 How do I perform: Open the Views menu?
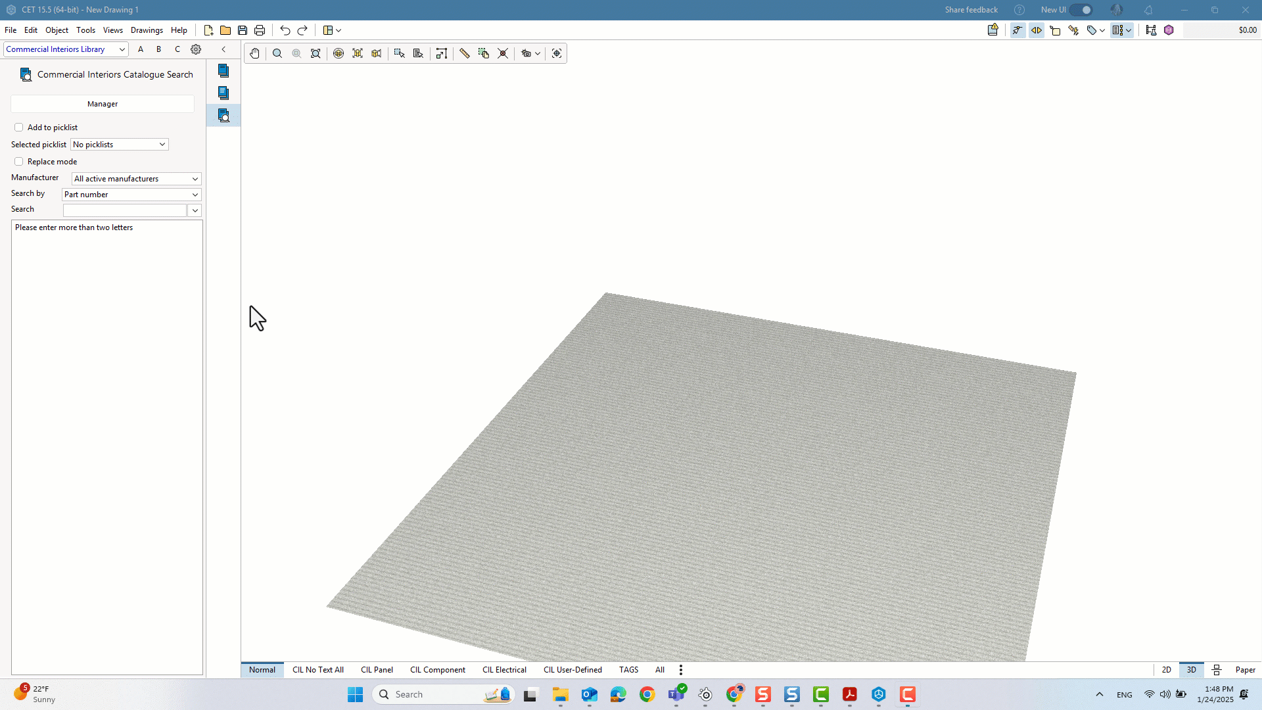[113, 30]
